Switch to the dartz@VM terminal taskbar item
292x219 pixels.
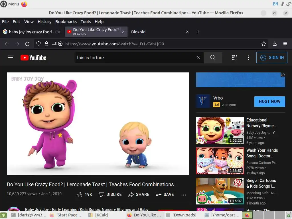pyautogui.click(x=29, y=215)
